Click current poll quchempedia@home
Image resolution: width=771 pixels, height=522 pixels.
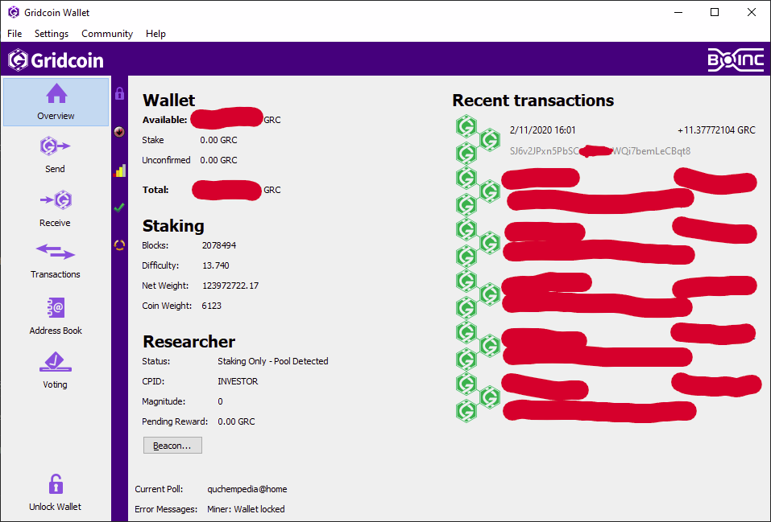click(247, 489)
